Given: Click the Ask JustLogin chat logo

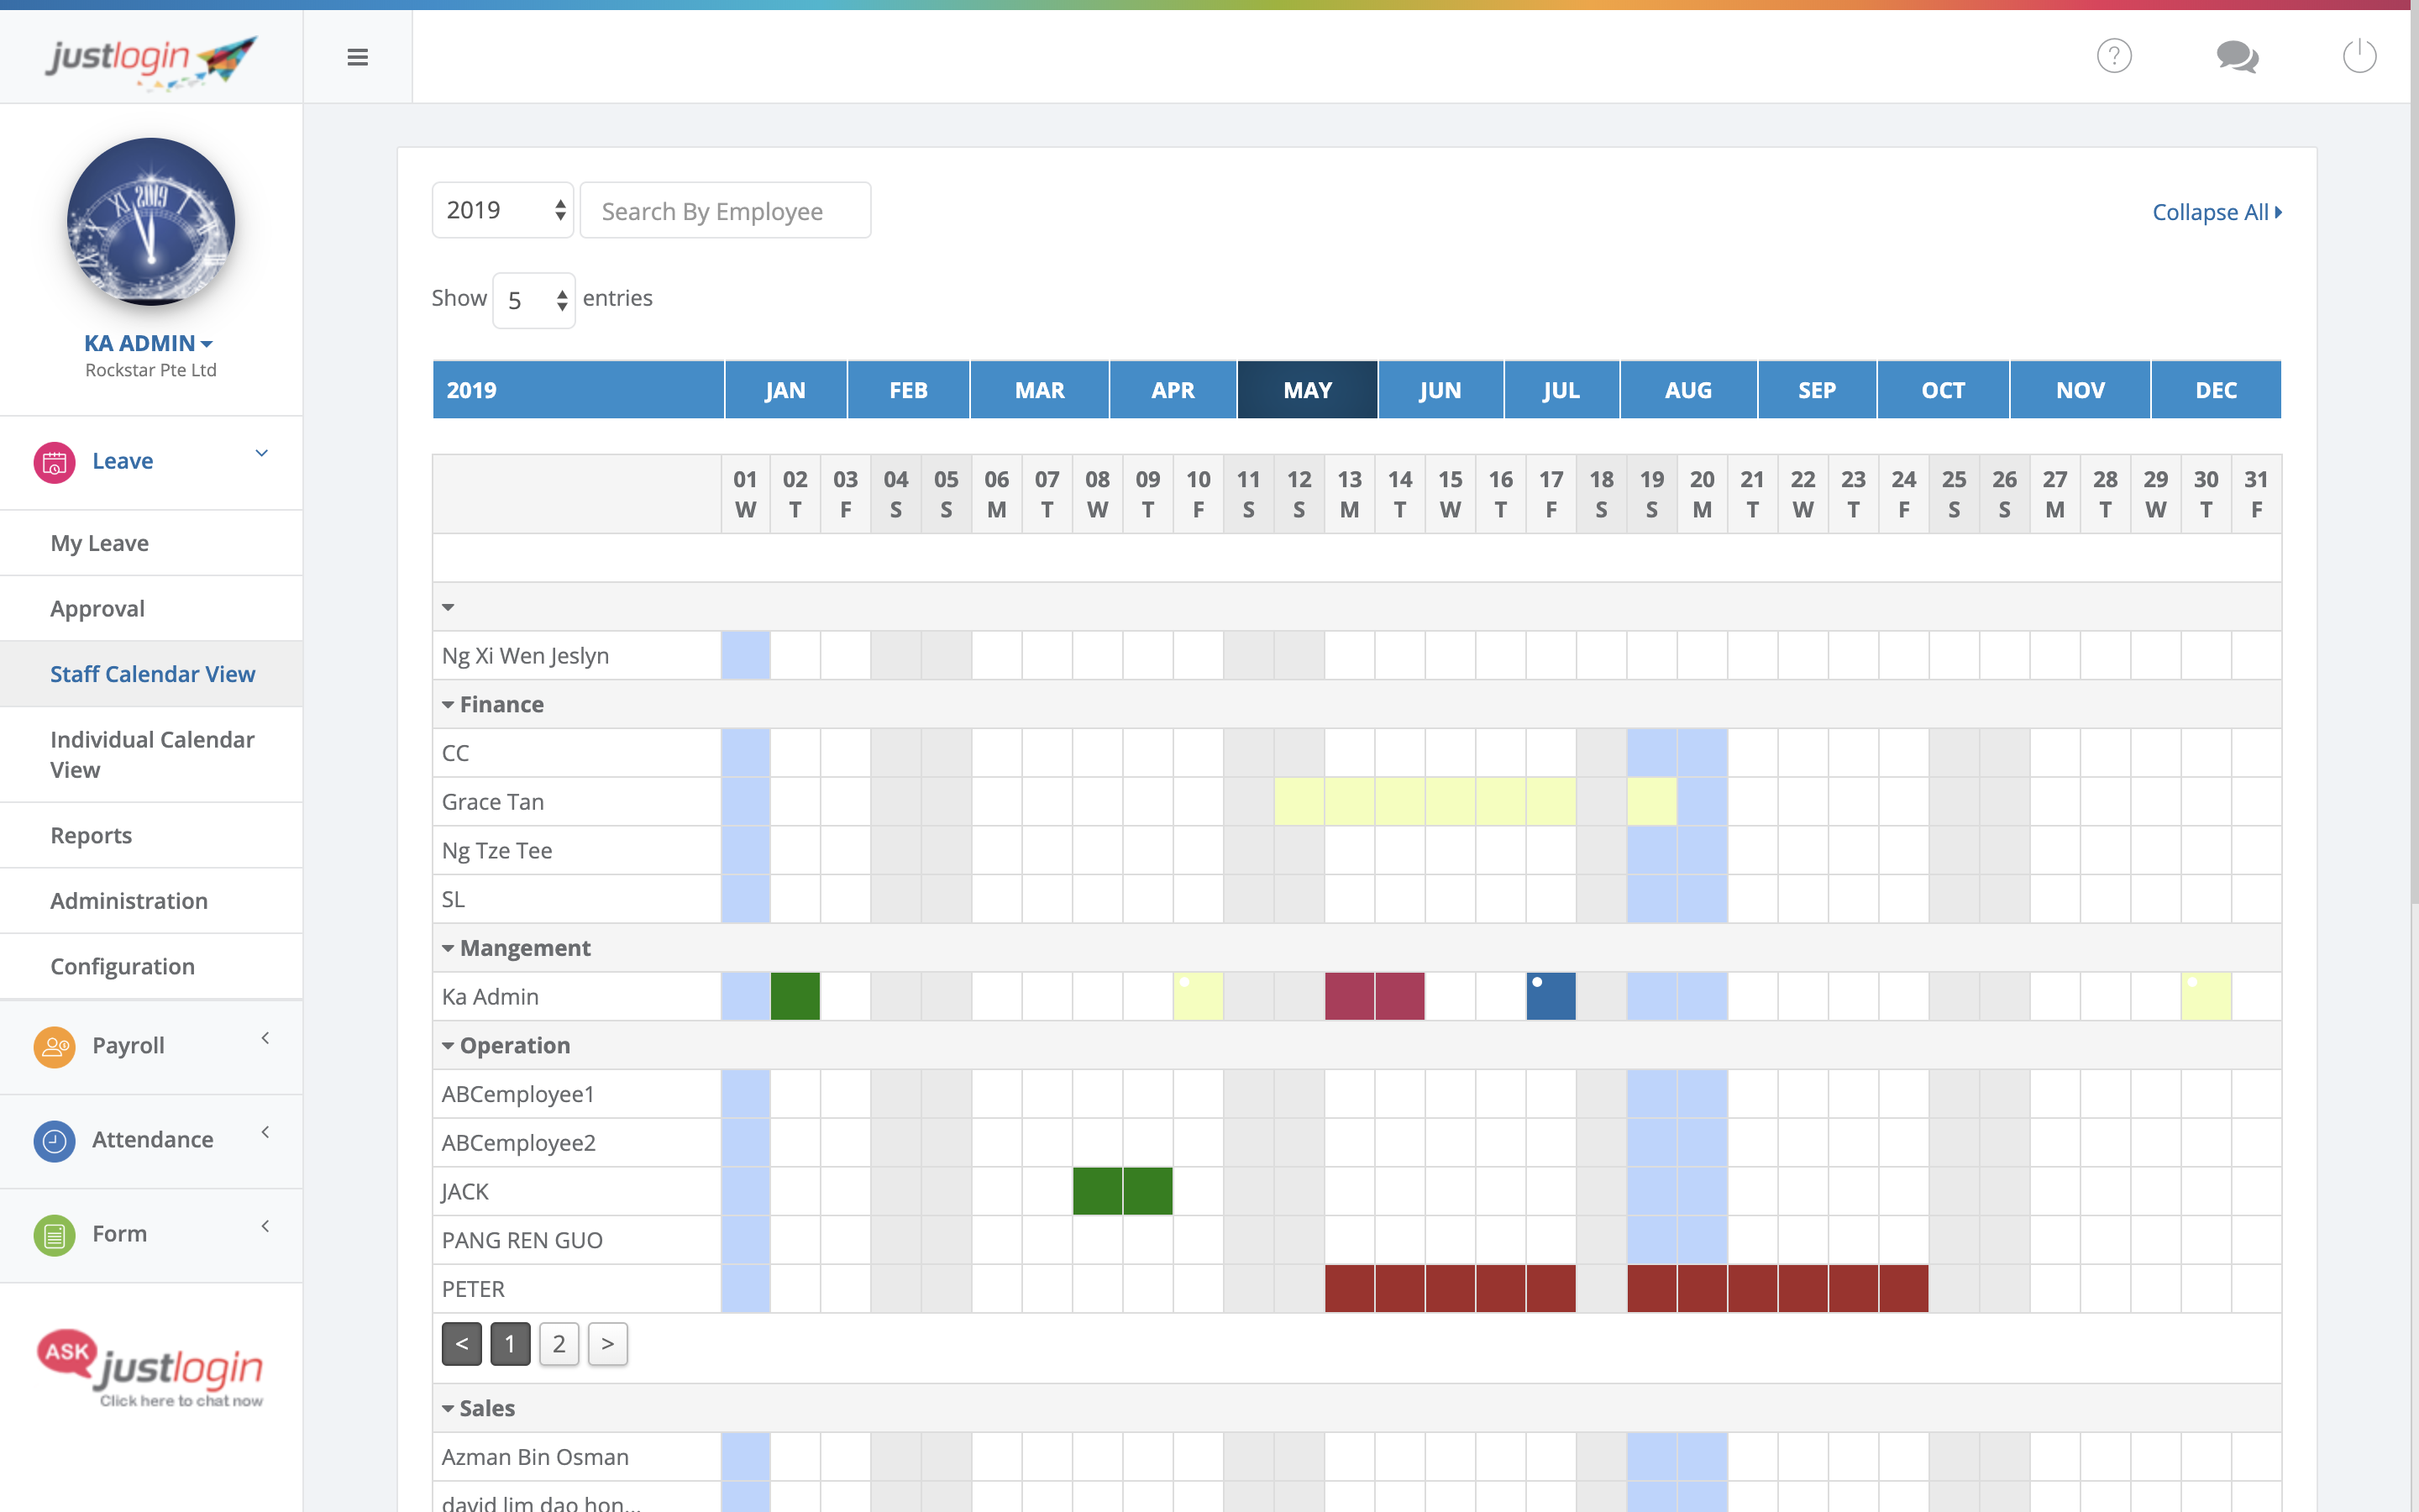Looking at the screenshot, I should click(x=150, y=1368).
